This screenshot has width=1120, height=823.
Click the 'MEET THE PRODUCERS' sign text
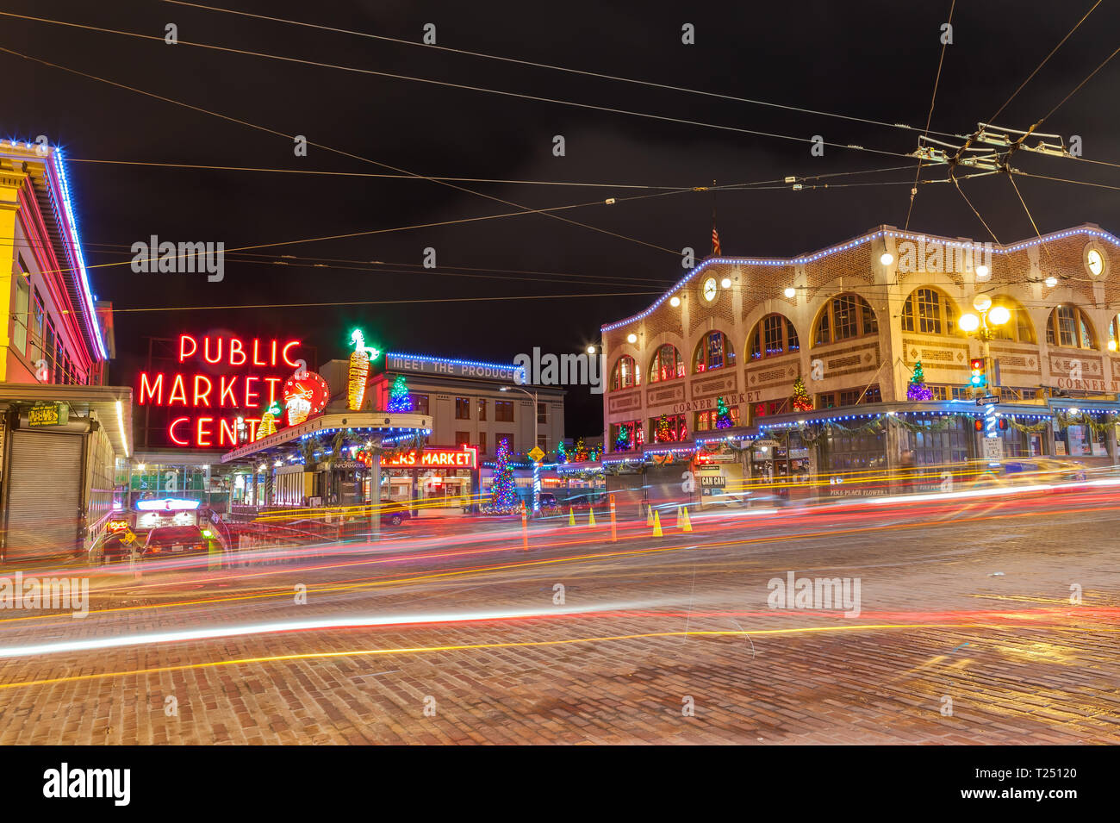(457, 370)
